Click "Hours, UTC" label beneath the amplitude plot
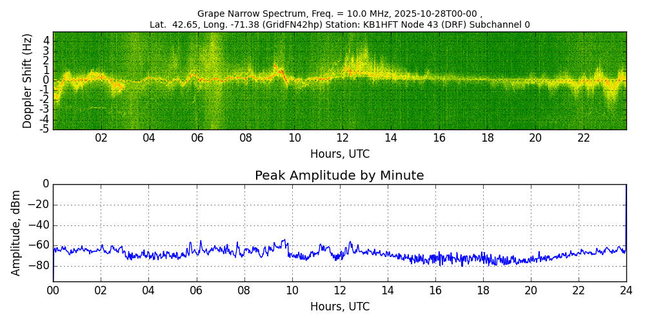 click(x=339, y=307)
